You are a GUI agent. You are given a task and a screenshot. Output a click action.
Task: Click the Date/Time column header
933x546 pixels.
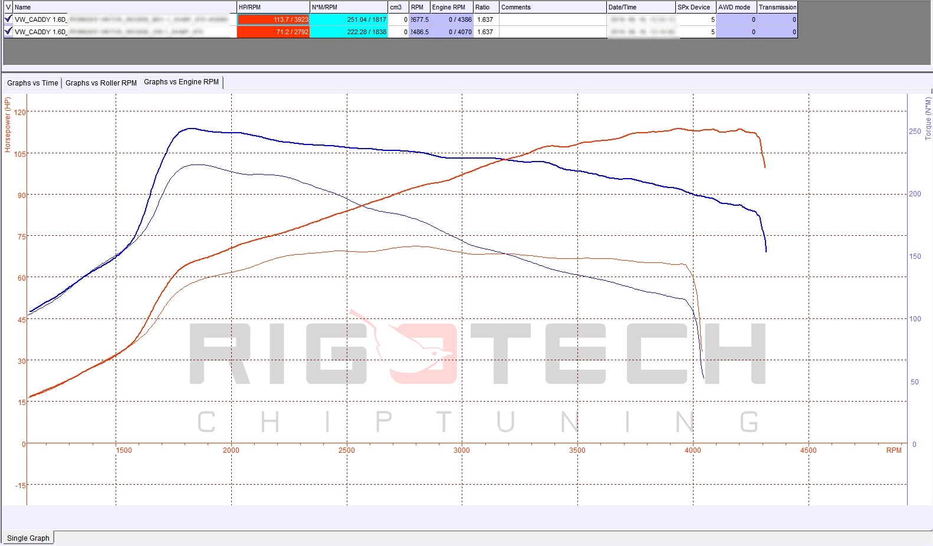click(x=641, y=7)
